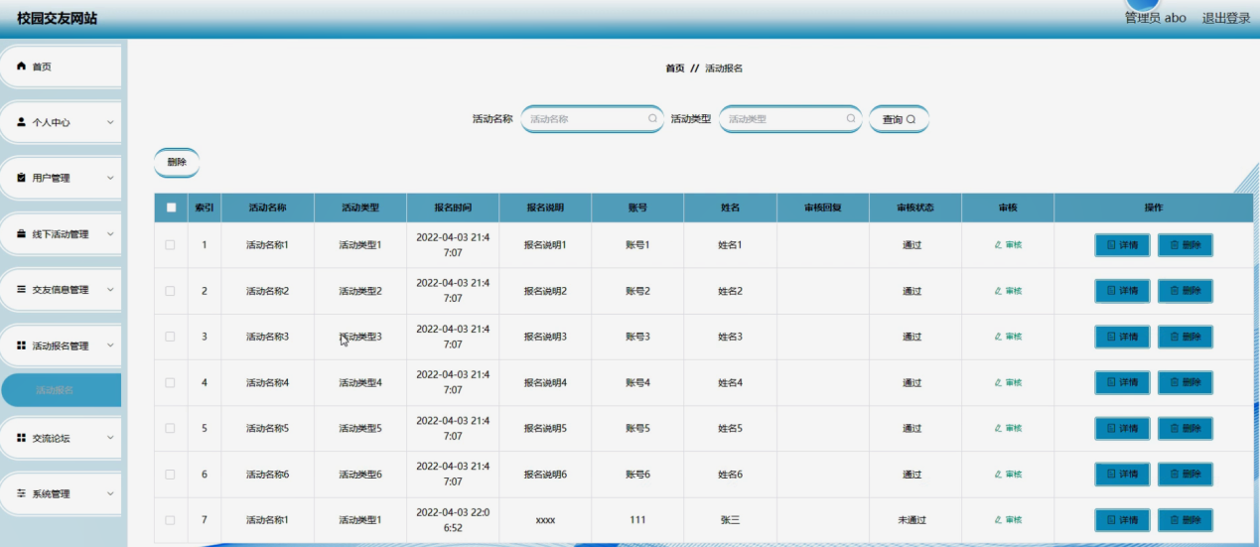Click the pencil 审核 icon for row 6
Screen dimensions: 1260x547
point(998,474)
